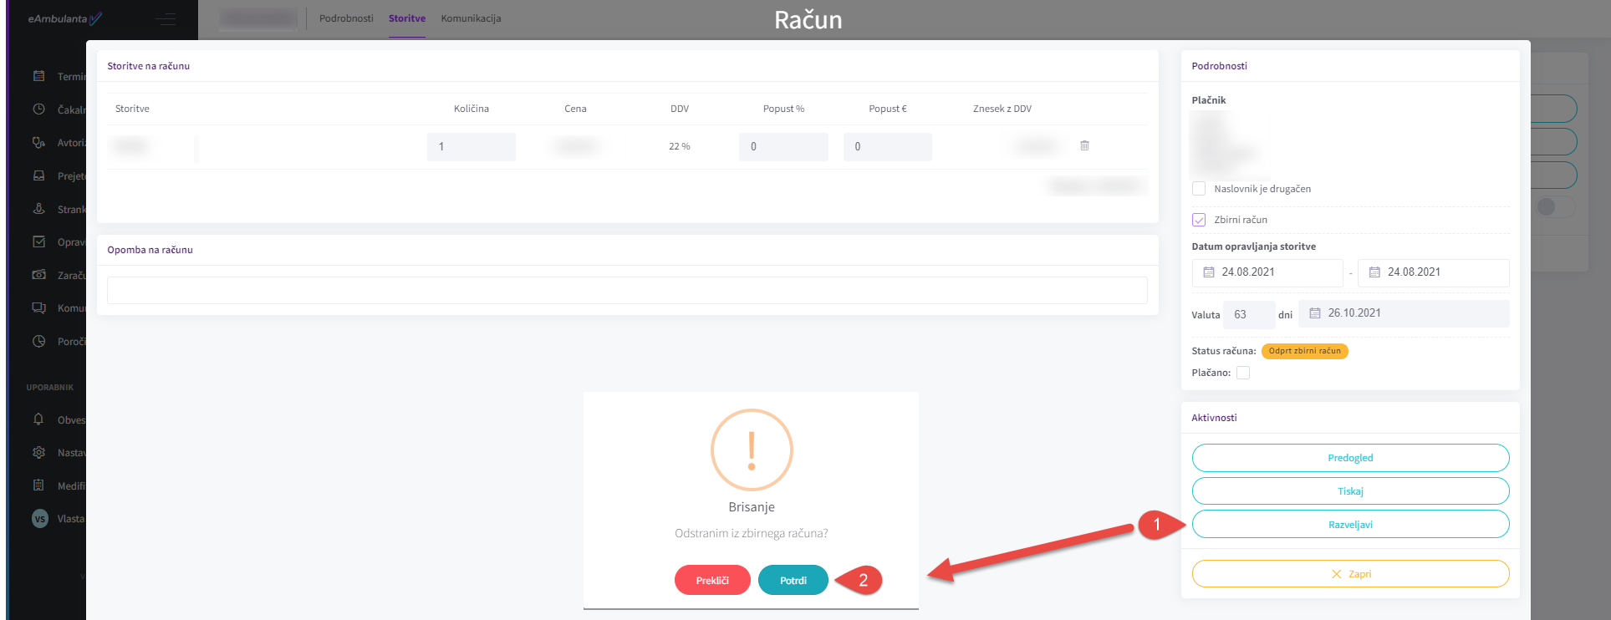Open the due date 26.10.2021 picker
This screenshot has height=620, width=1611.
[1403, 313]
